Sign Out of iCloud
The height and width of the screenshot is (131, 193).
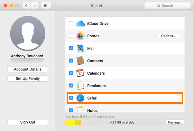pos(28,122)
